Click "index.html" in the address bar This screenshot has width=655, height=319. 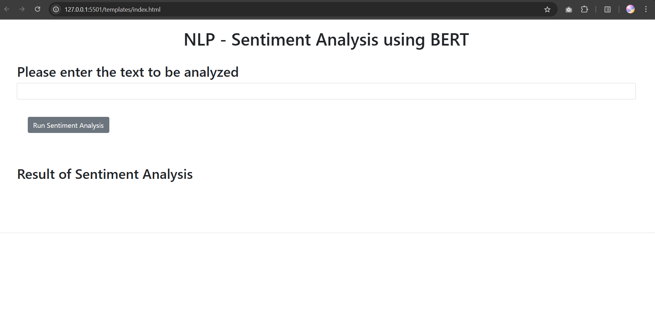[x=147, y=10]
